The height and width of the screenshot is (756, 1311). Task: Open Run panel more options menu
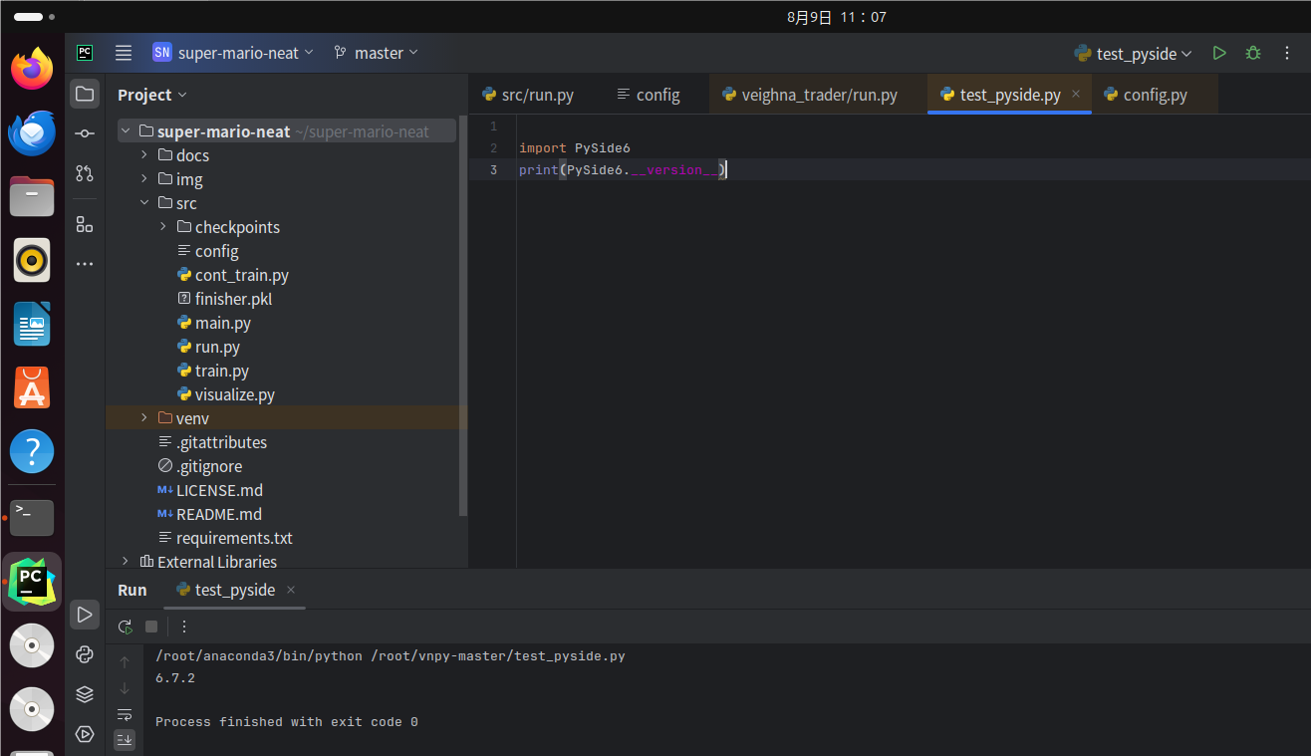click(184, 627)
